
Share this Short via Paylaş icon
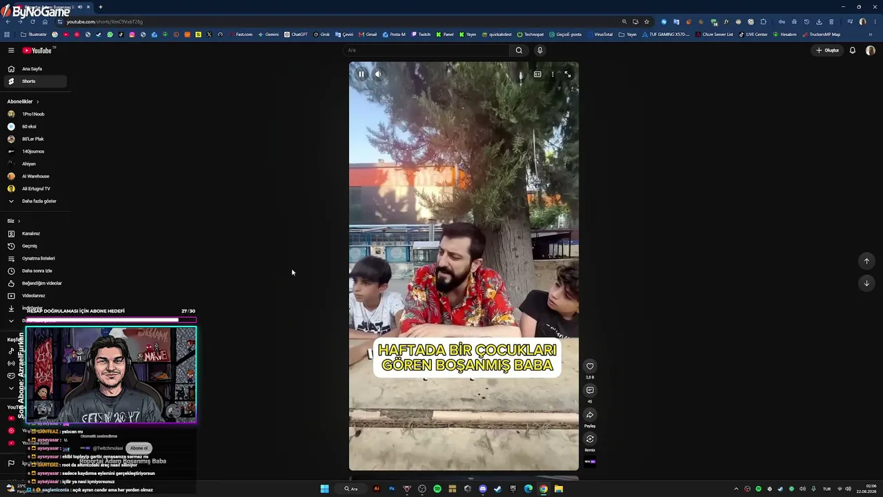(590, 415)
